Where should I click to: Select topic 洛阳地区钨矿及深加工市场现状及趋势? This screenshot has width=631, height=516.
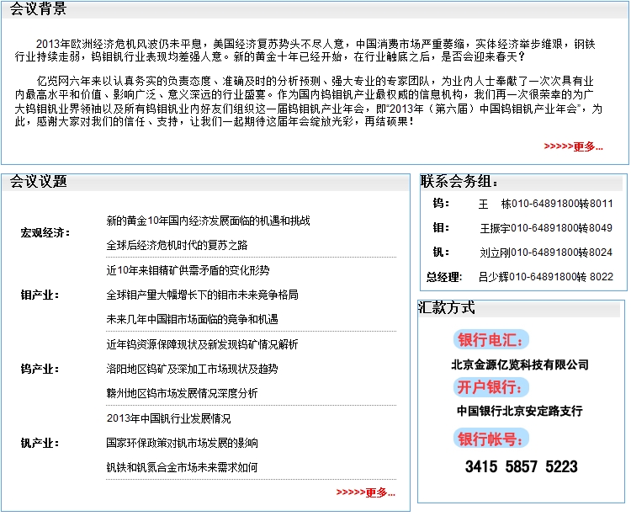pos(192,369)
